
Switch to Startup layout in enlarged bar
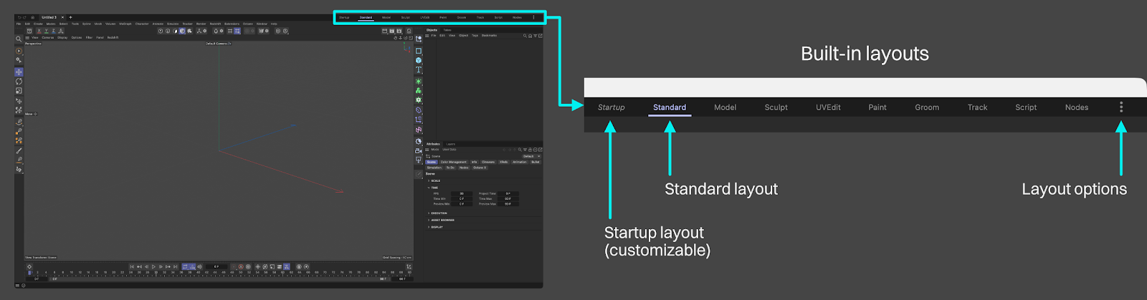point(611,107)
